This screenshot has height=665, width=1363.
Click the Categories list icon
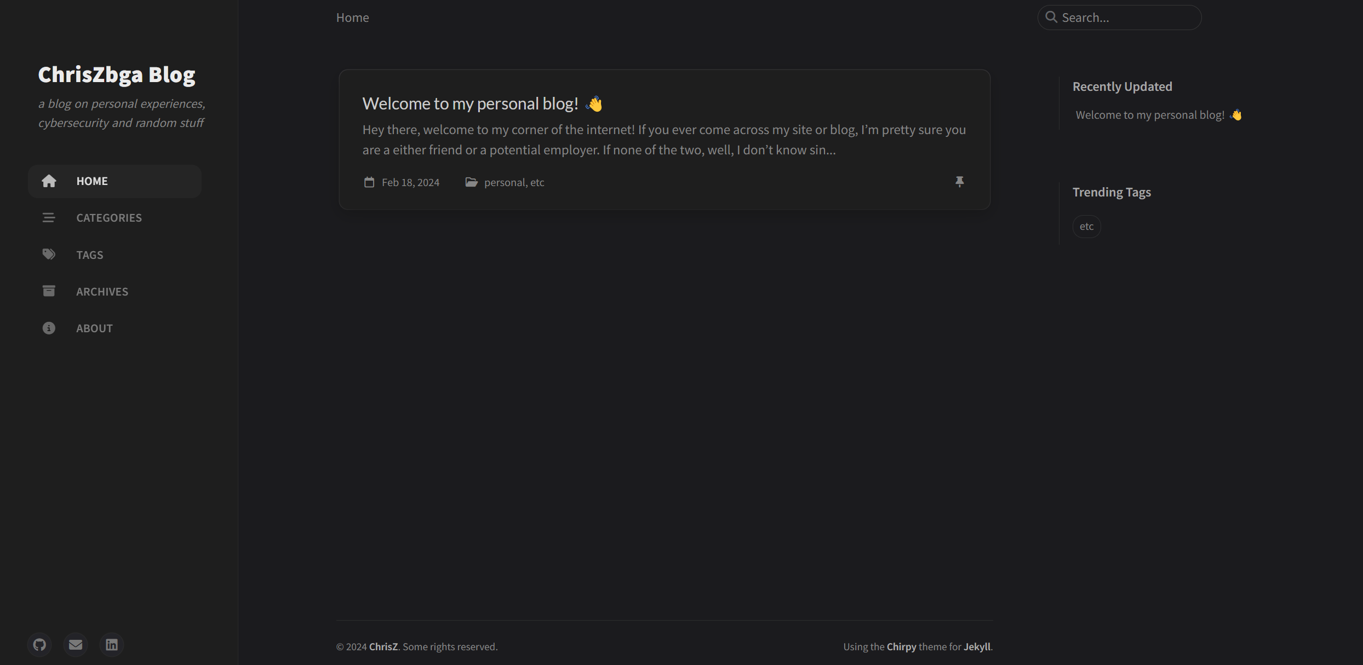[49, 218]
